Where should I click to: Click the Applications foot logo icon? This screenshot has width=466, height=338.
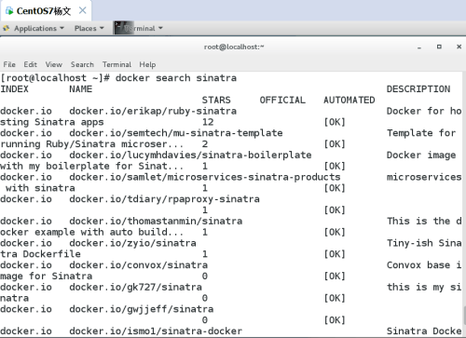coord(7,28)
